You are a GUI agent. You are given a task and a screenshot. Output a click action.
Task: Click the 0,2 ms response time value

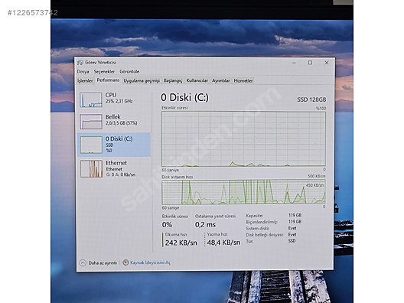205,225
